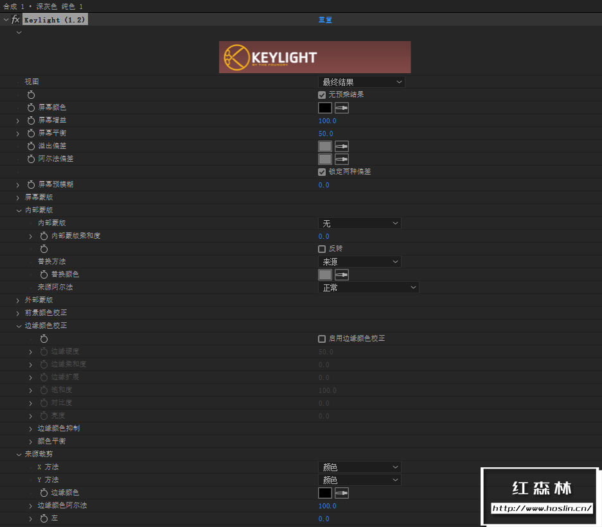Collapse the section under the Keylight header
Image resolution: width=602 pixels, height=527 pixels.
coord(19,33)
